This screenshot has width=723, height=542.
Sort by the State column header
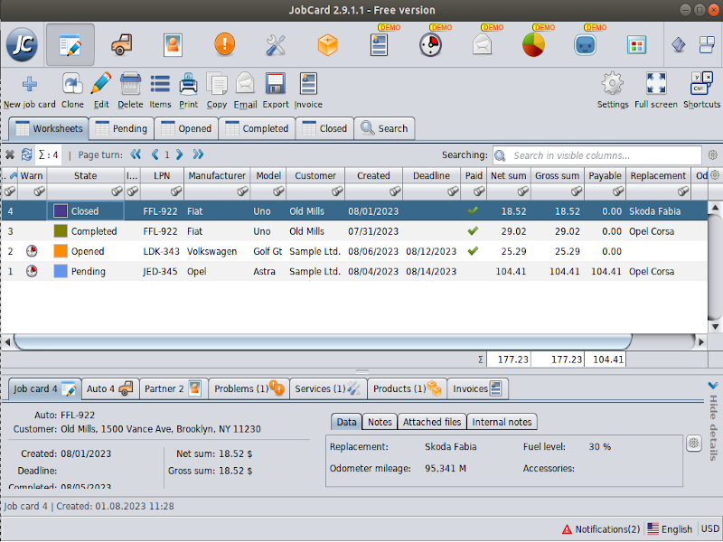(85, 175)
